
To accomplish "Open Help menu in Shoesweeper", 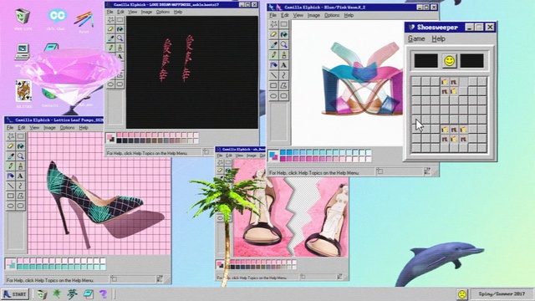I will (438, 39).
